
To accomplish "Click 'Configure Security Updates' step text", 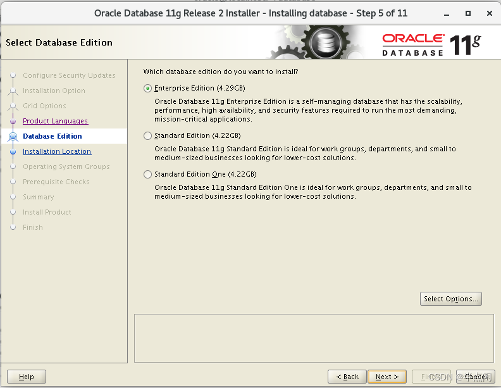I will click(69, 75).
